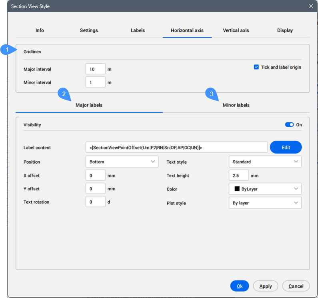Expand the Position dropdown

coord(122,162)
